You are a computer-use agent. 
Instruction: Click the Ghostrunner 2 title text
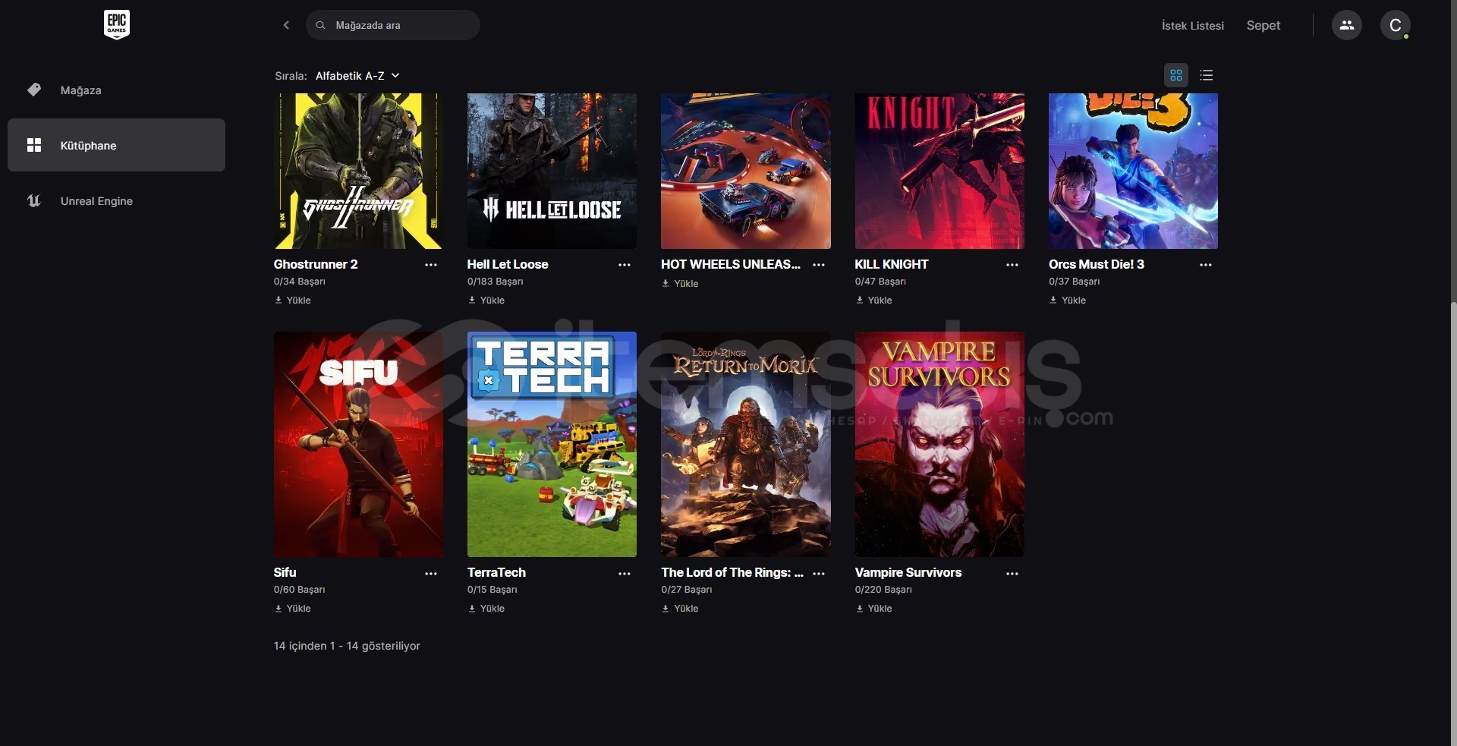pyautogui.click(x=316, y=264)
